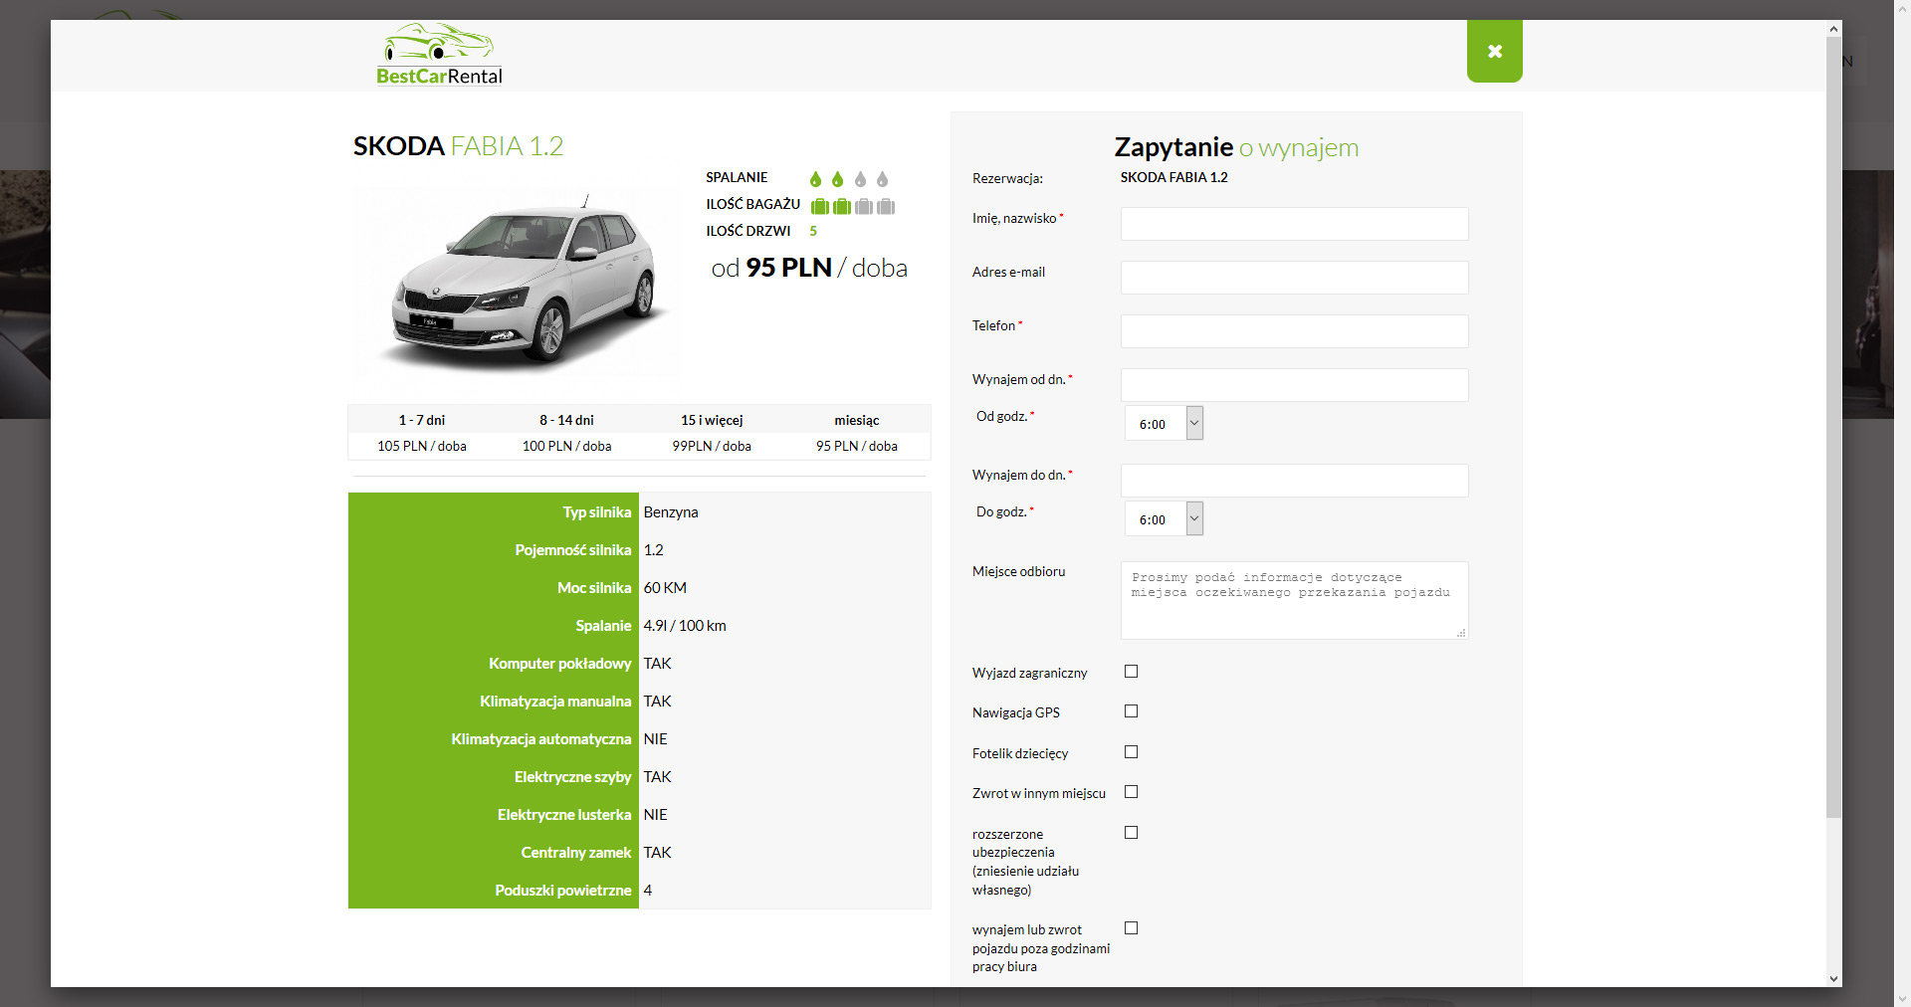Viewport: 1911px width, 1007px height.
Task: Click the '15 i więcej' price column header
Action: pos(712,420)
